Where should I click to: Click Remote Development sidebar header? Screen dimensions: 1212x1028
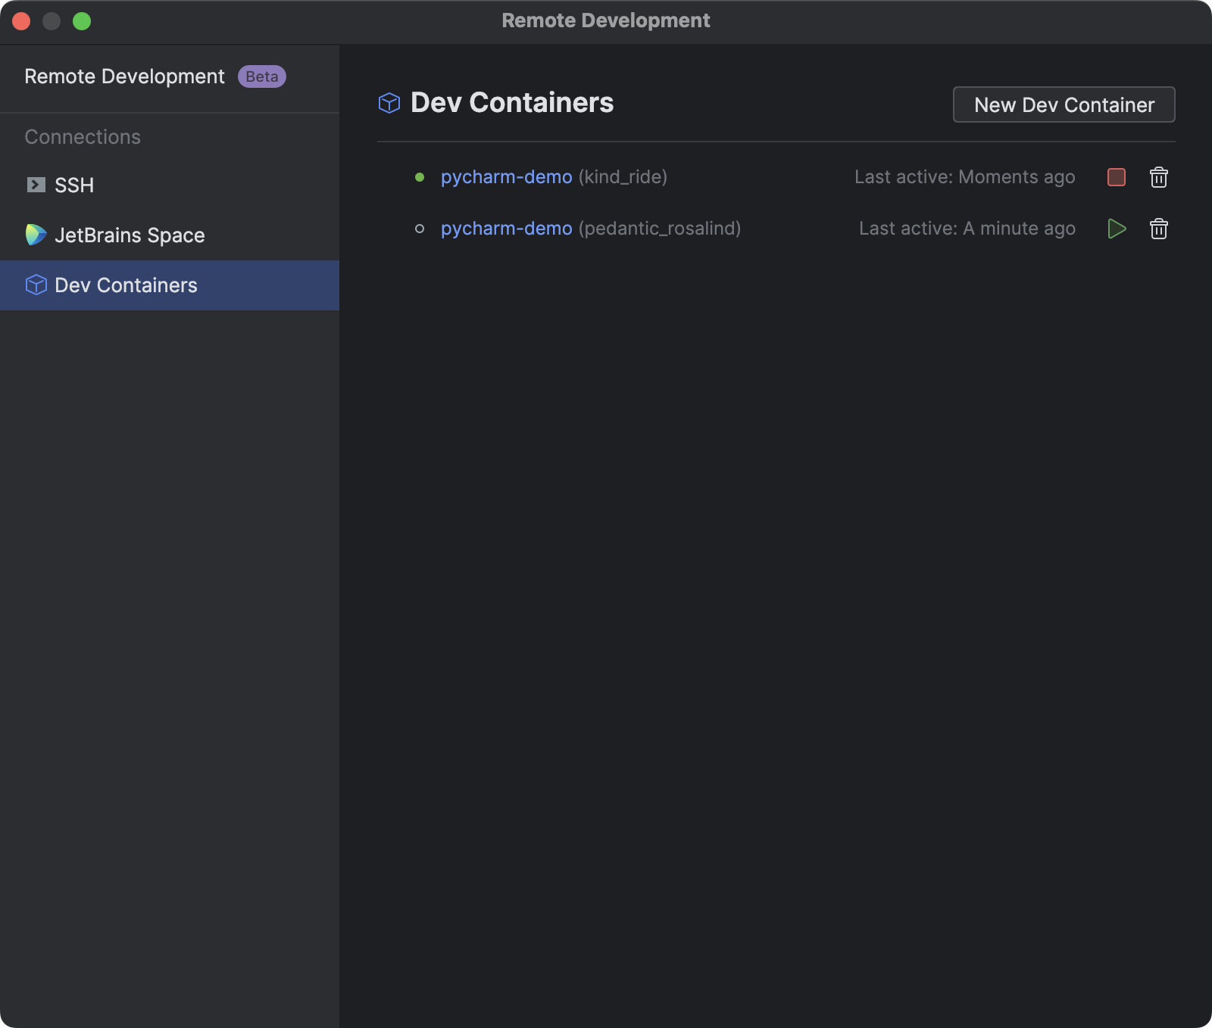[124, 76]
